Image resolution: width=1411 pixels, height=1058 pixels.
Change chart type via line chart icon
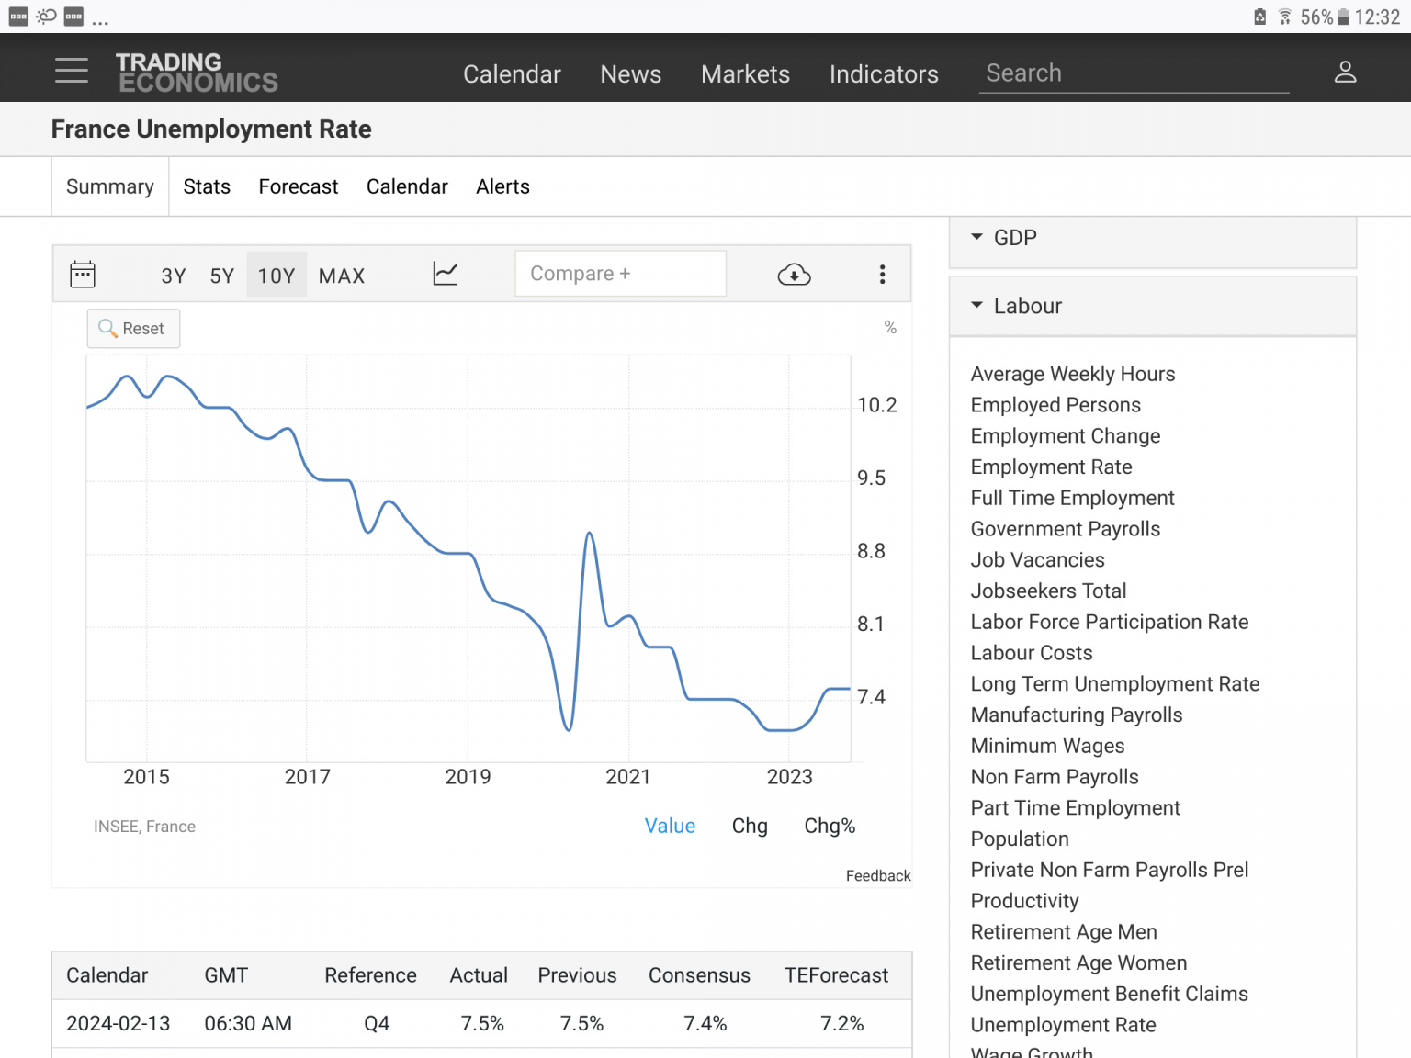pyautogui.click(x=446, y=274)
